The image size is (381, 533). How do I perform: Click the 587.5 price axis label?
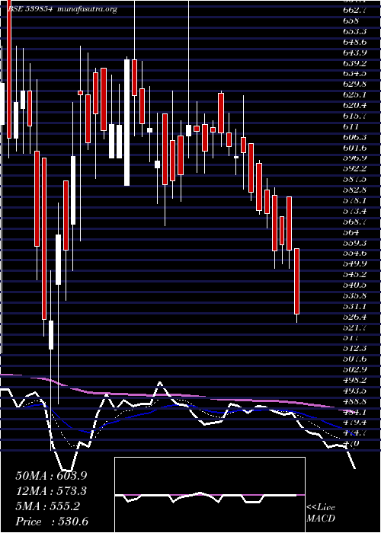(355, 180)
